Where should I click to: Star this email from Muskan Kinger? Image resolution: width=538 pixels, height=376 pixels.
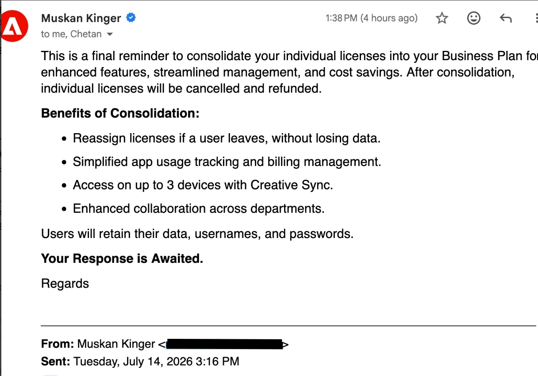[442, 18]
